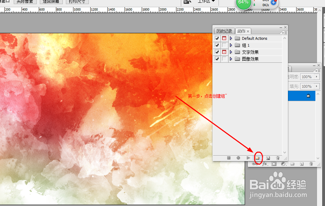Viewport: 325px width, 206px height.
Task: Open the opacity 100% slider arrow
Action: pos(316,76)
